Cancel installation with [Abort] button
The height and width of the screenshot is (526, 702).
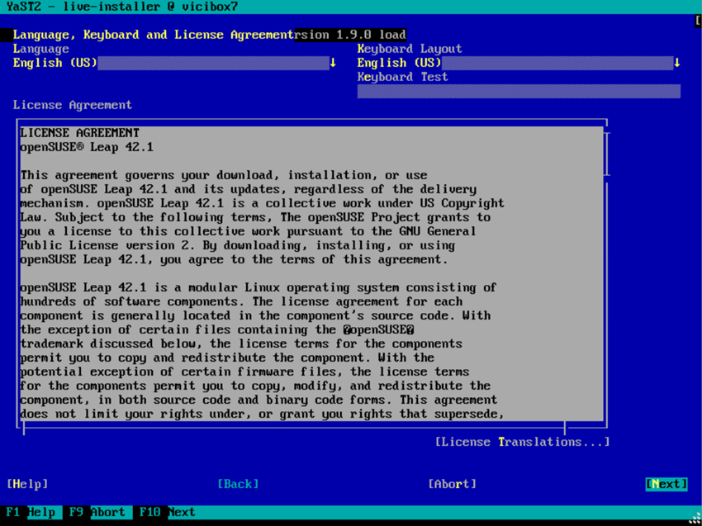(452, 484)
